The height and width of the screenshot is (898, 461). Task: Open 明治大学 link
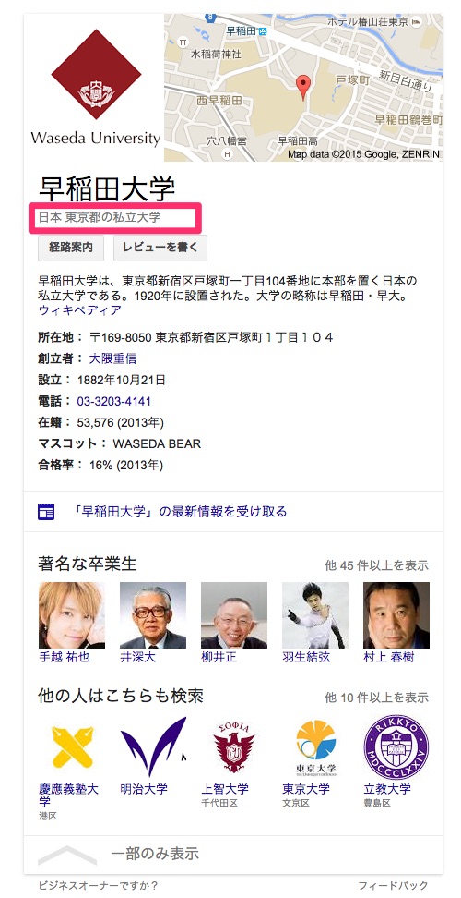tap(144, 789)
